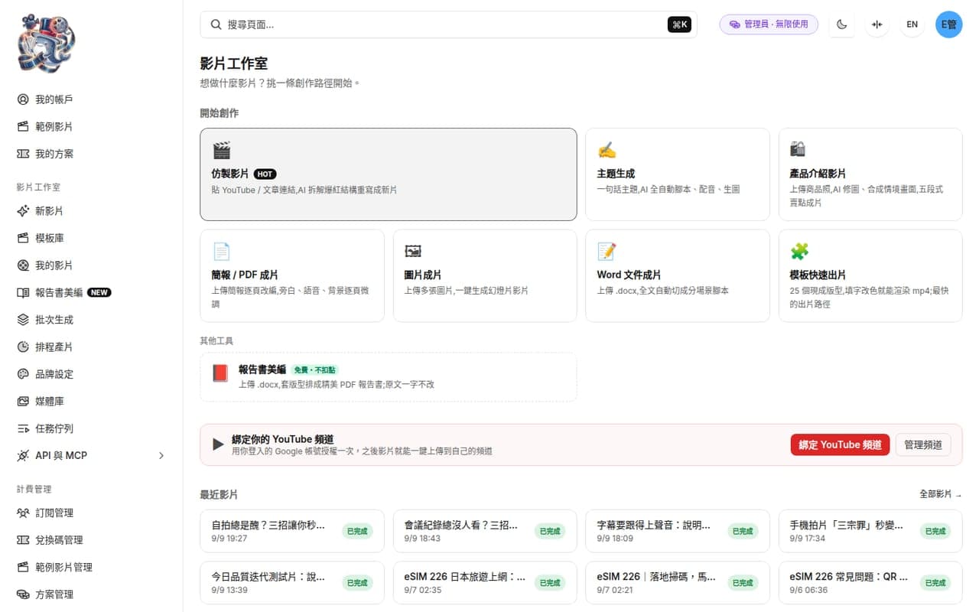Click the 綁定 YouTube 頻道 red button
The width and height of the screenshot is (979, 612).
coord(840,445)
